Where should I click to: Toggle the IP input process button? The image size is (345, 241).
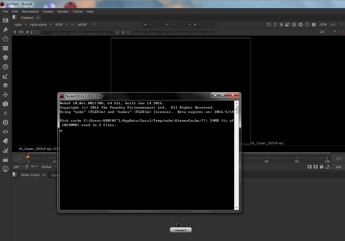73,25
